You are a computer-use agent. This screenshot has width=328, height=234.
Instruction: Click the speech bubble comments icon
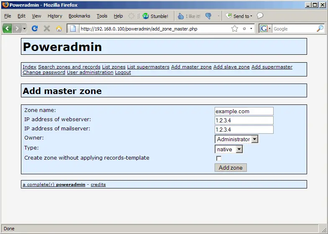pos(260,16)
